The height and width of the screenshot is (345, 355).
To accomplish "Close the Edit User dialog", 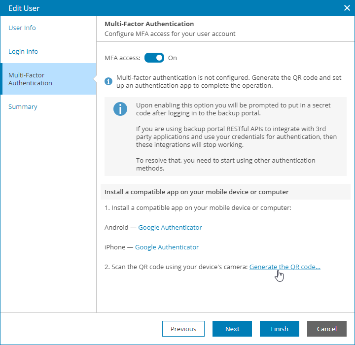I will click(346, 8).
